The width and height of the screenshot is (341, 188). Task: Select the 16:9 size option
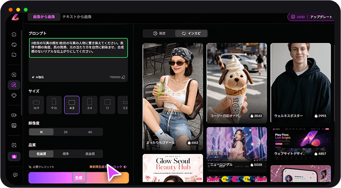pos(36,105)
